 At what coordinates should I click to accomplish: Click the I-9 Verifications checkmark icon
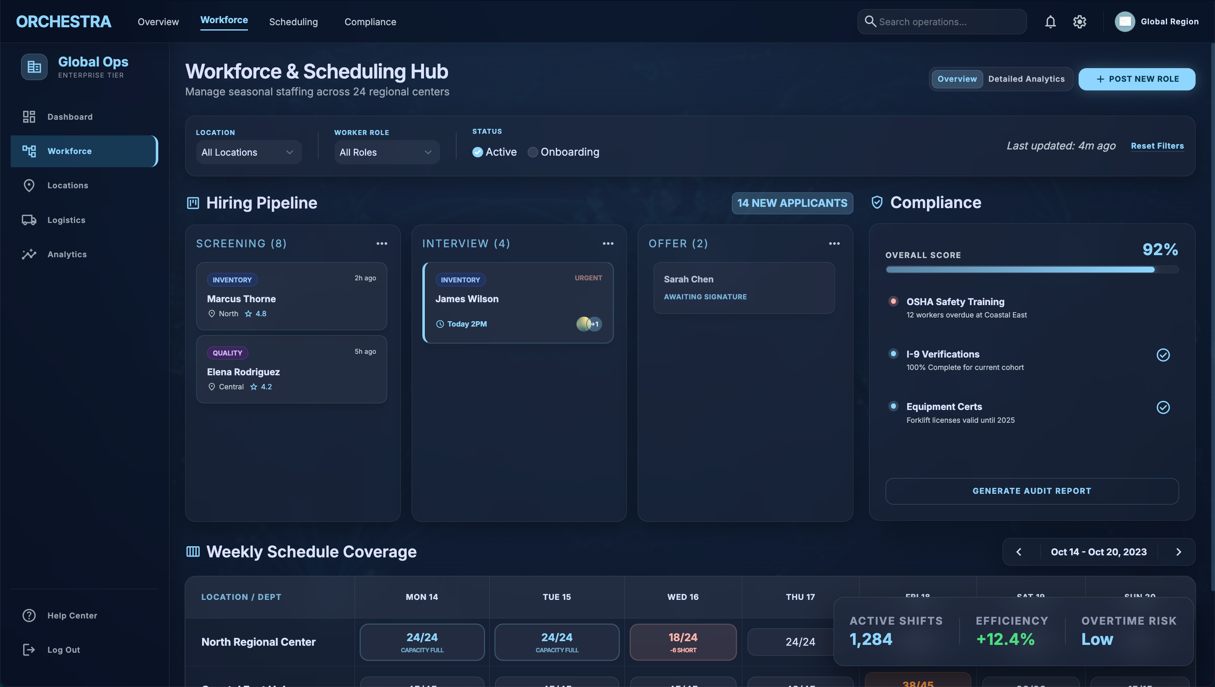point(1163,355)
